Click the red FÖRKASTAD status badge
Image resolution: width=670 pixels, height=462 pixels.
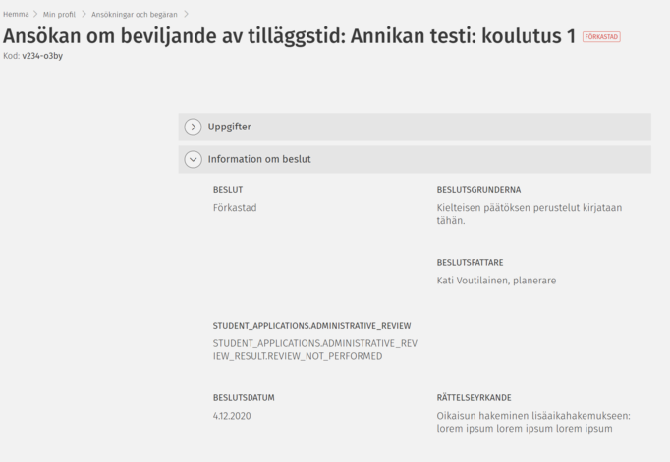tap(601, 37)
